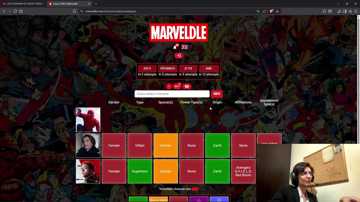This screenshot has height=202, width=360.
Task: Click the Specie(s) column header
Action: 166,102
